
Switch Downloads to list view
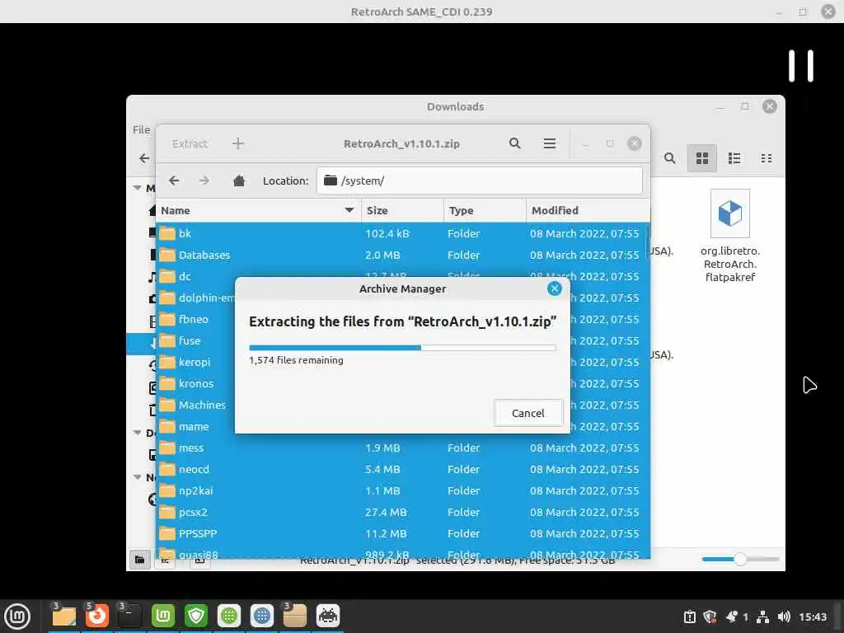tap(734, 158)
